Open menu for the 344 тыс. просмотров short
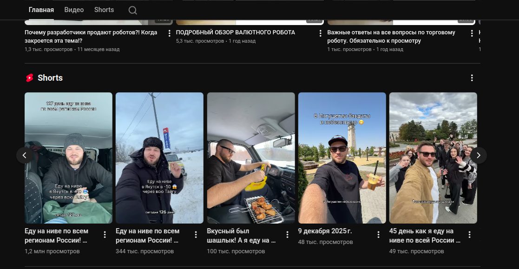519x269 pixels. [196, 234]
